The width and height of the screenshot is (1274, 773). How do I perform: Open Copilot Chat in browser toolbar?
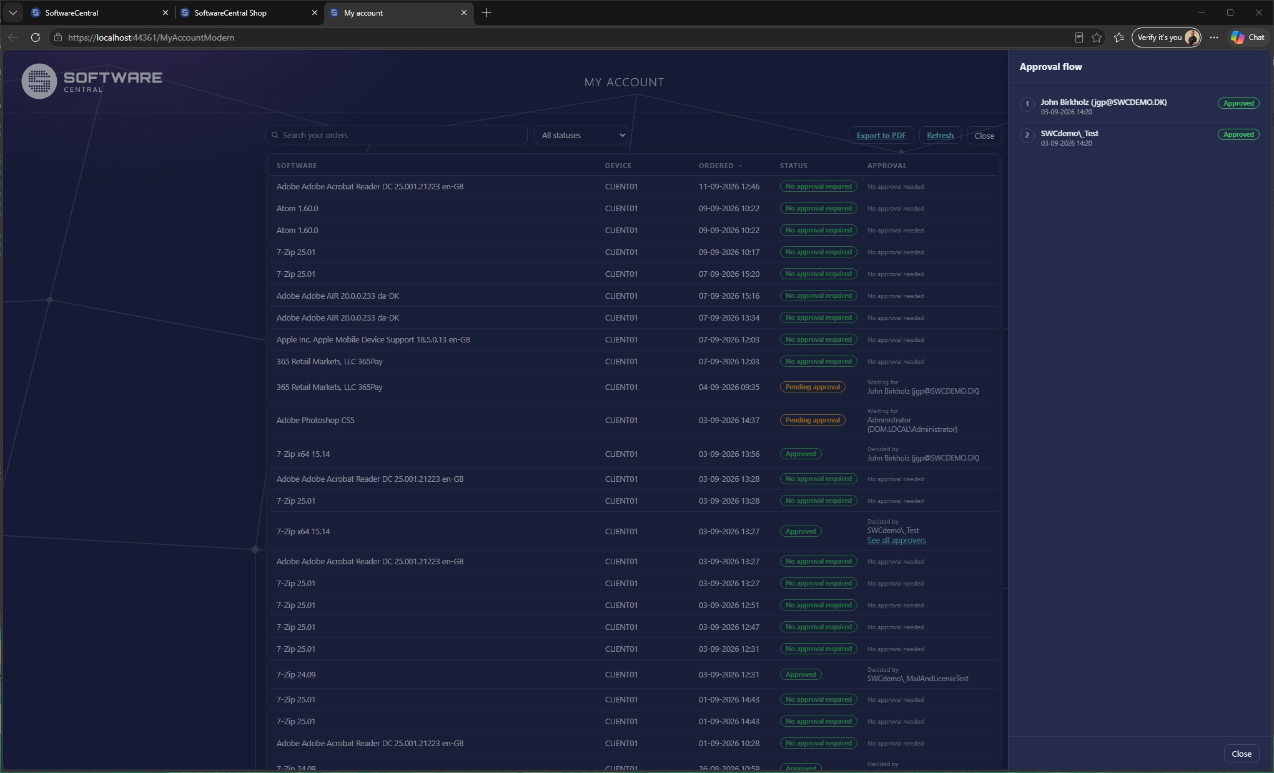1248,37
